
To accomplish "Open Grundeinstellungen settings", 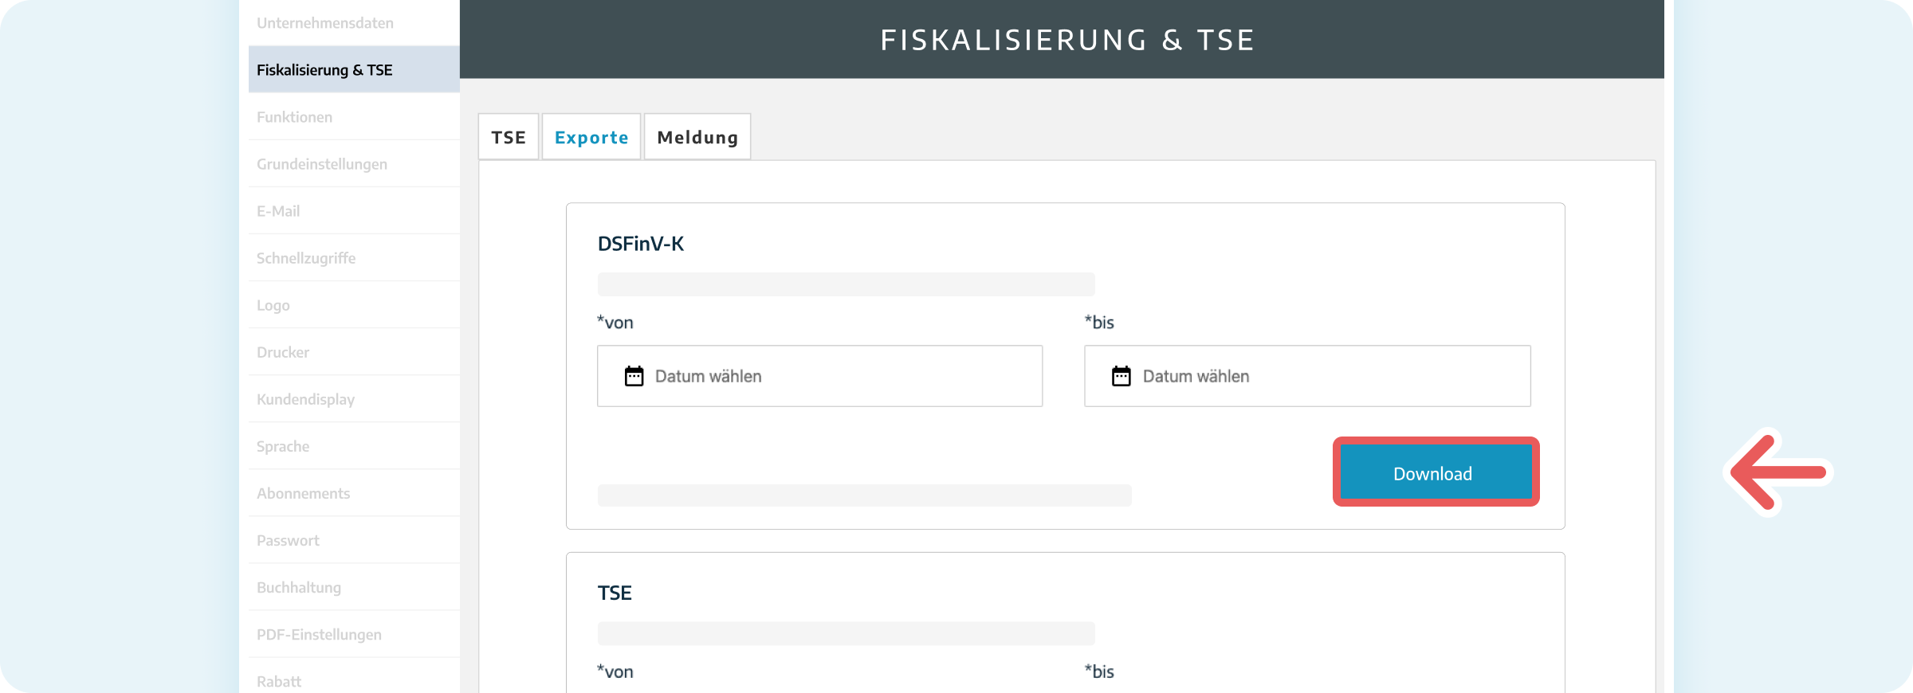I will tap(322, 163).
